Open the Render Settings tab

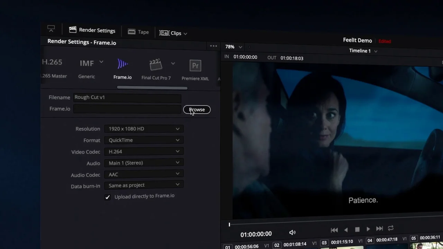coord(92,30)
